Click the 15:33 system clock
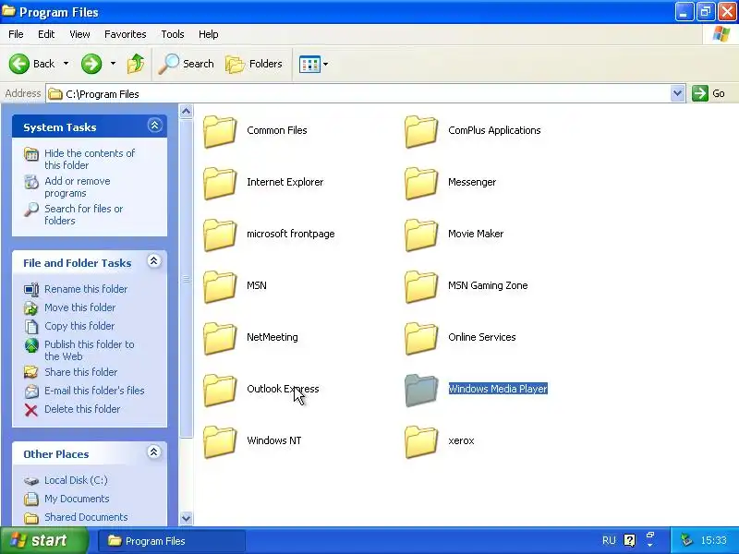The height and width of the screenshot is (554, 739). 713,540
